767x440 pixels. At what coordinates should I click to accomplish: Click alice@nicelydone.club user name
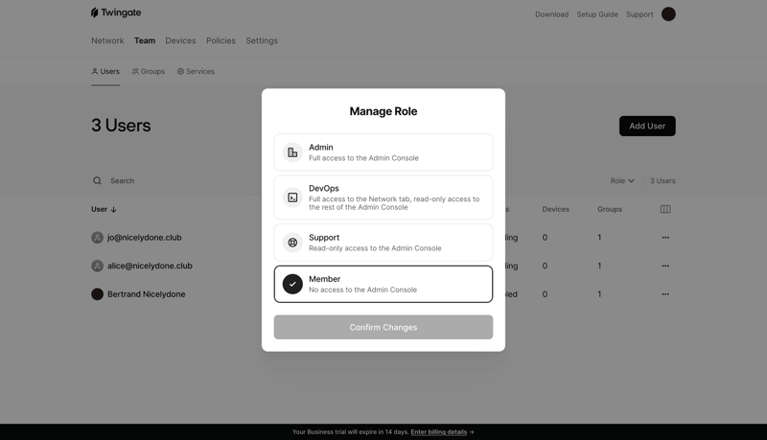150,266
